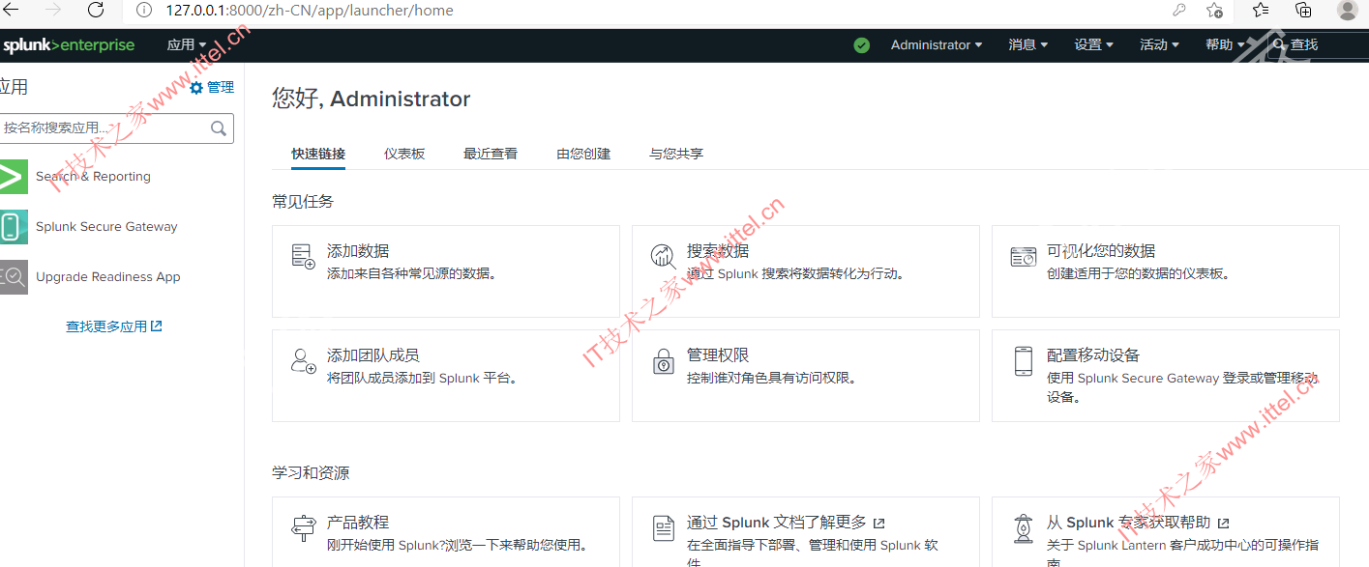Click the text 添加来自各种常见源的数据。
The image size is (1369, 567).
click(412, 274)
